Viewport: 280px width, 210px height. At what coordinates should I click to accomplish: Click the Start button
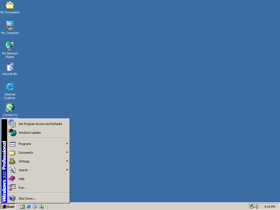pos(8,207)
